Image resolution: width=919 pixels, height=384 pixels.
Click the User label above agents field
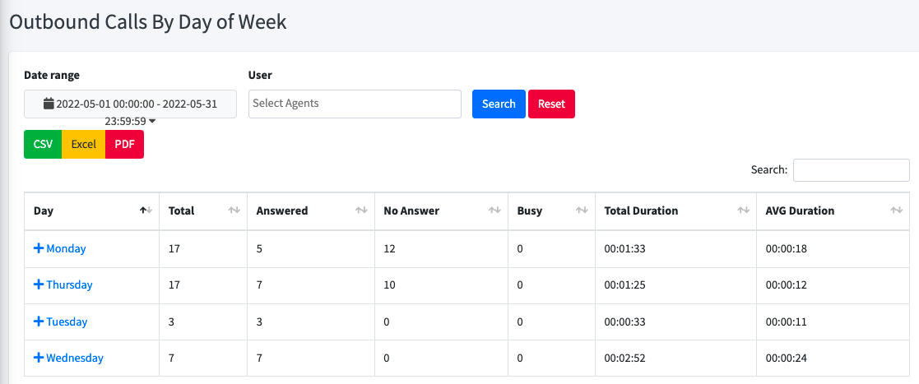(x=260, y=75)
